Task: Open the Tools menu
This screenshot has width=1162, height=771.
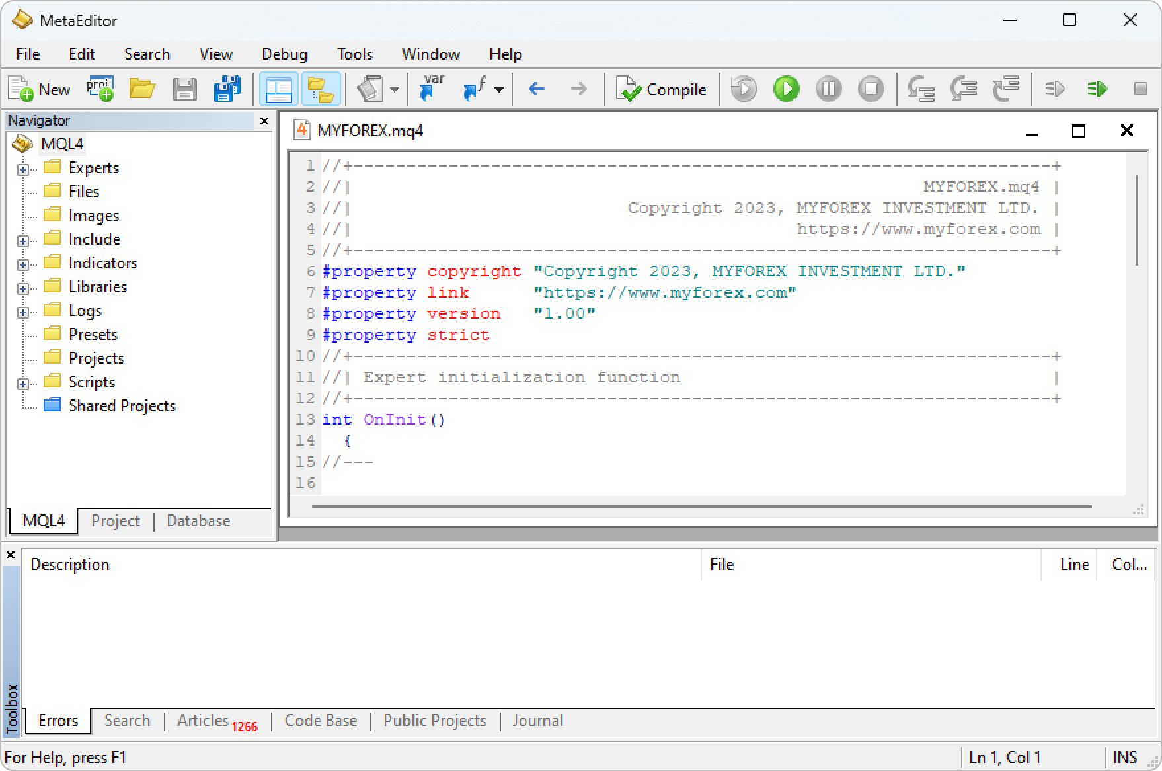Action: (x=355, y=54)
